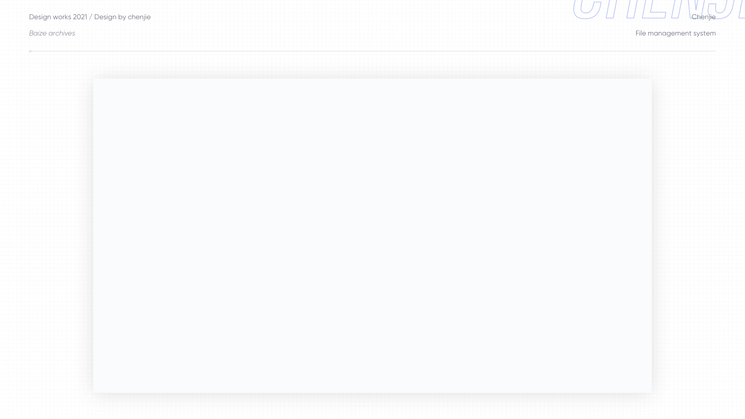
Task: Select the 'Design works 2021' heading text
Action: [58, 17]
